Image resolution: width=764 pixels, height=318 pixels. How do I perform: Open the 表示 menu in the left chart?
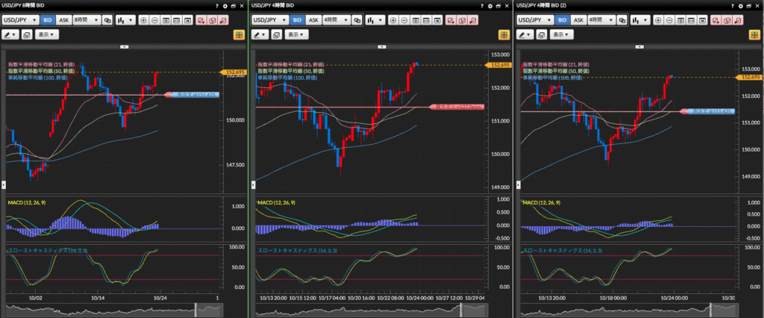48,34
